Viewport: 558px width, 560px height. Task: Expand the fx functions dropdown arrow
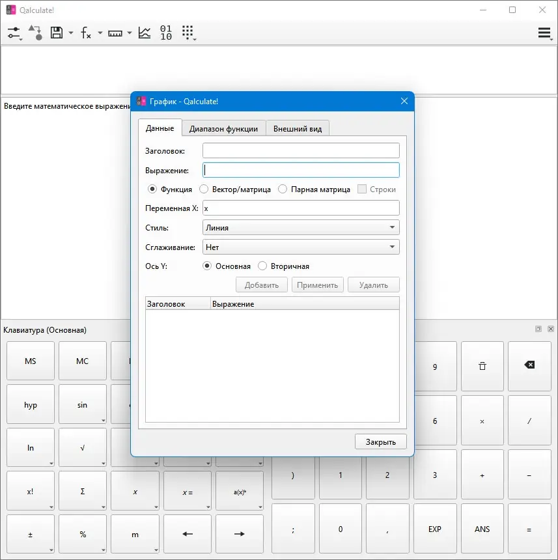coord(100,33)
